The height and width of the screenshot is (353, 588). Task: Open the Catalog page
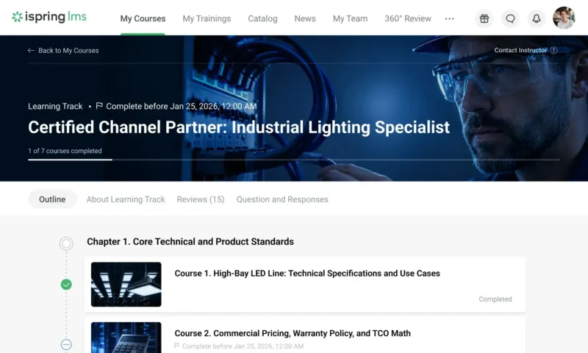tap(262, 18)
